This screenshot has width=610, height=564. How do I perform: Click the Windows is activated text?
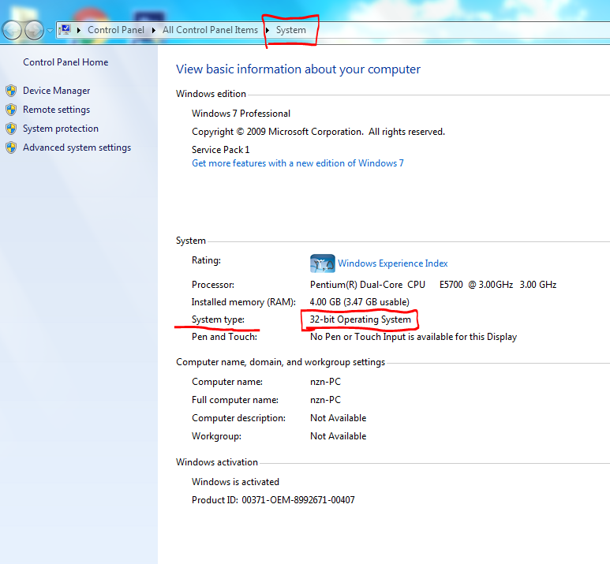pyautogui.click(x=235, y=482)
